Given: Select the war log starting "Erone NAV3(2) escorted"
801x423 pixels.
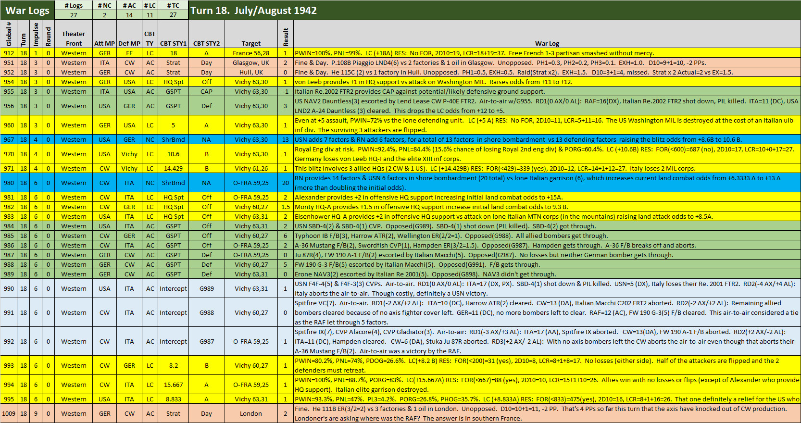Looking at the screenshot, I should pos(547,274).
